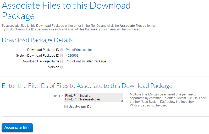Screen dimensions: 209x134
Task: Open the PhotoPrintInstaller package ID link
Action: [x=79, y=50]
